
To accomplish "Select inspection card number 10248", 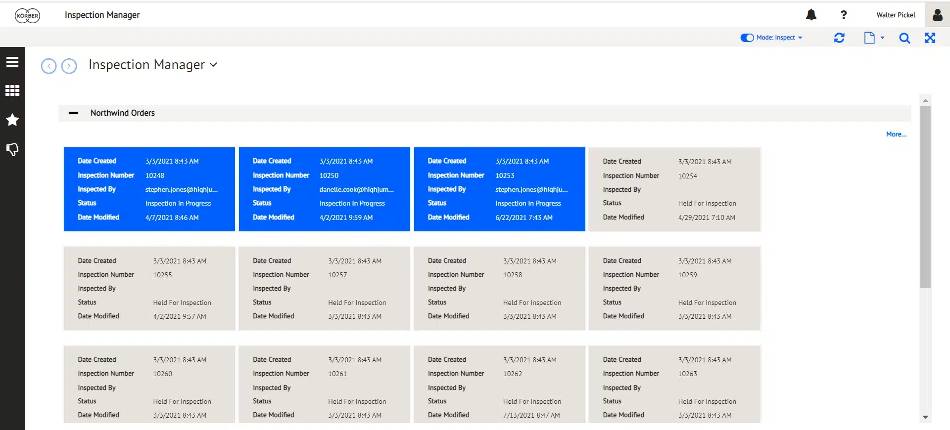I will click(149, 189).
